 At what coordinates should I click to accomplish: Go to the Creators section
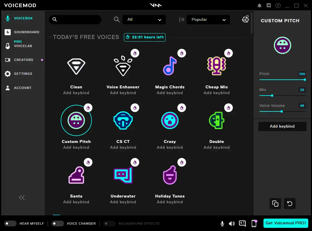pos(23,60)
